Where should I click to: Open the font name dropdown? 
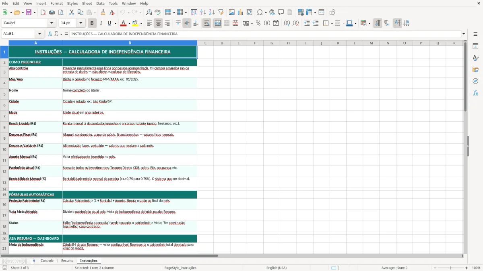tap(51, 23)
